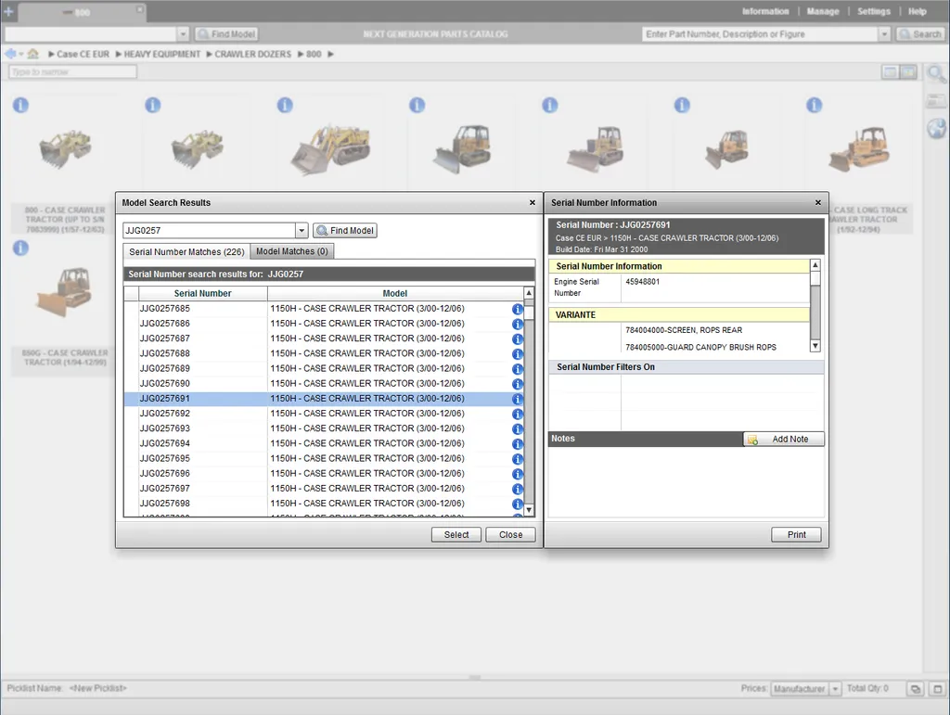The width and height of the screenshot is (950, 715).
Task: Close the Model Search Results dialog
Action: click(x=532, y=203)
